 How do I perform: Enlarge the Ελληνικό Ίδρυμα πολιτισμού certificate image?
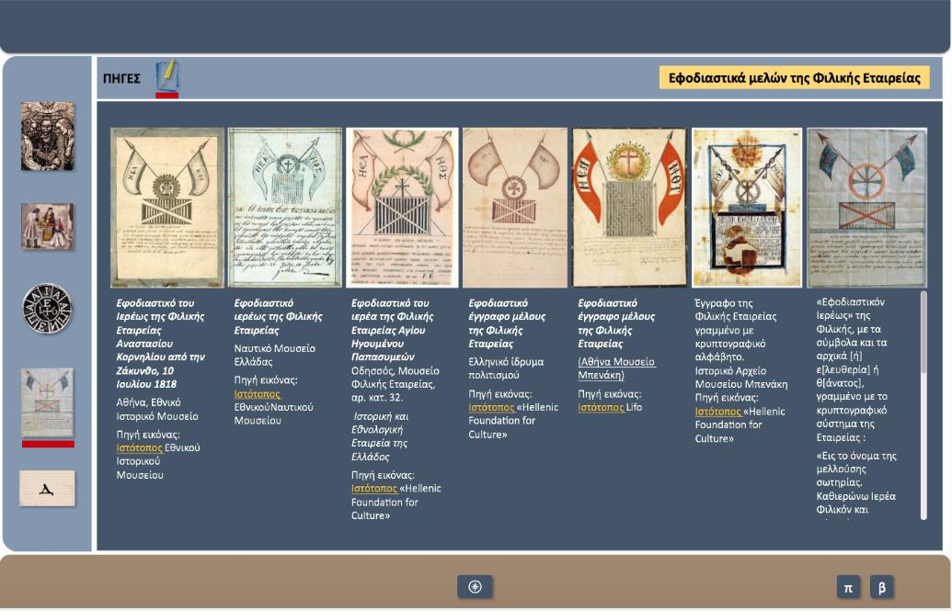click(515, 207)
